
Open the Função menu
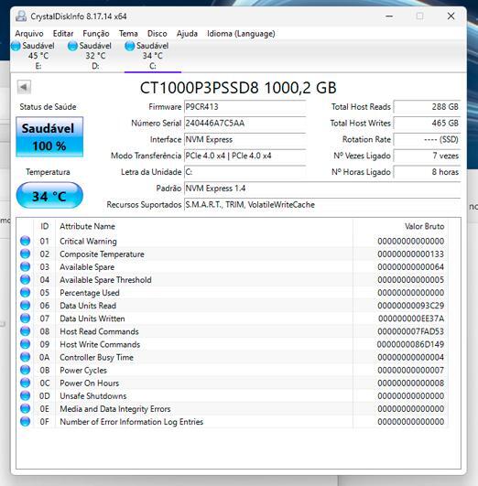96,34
